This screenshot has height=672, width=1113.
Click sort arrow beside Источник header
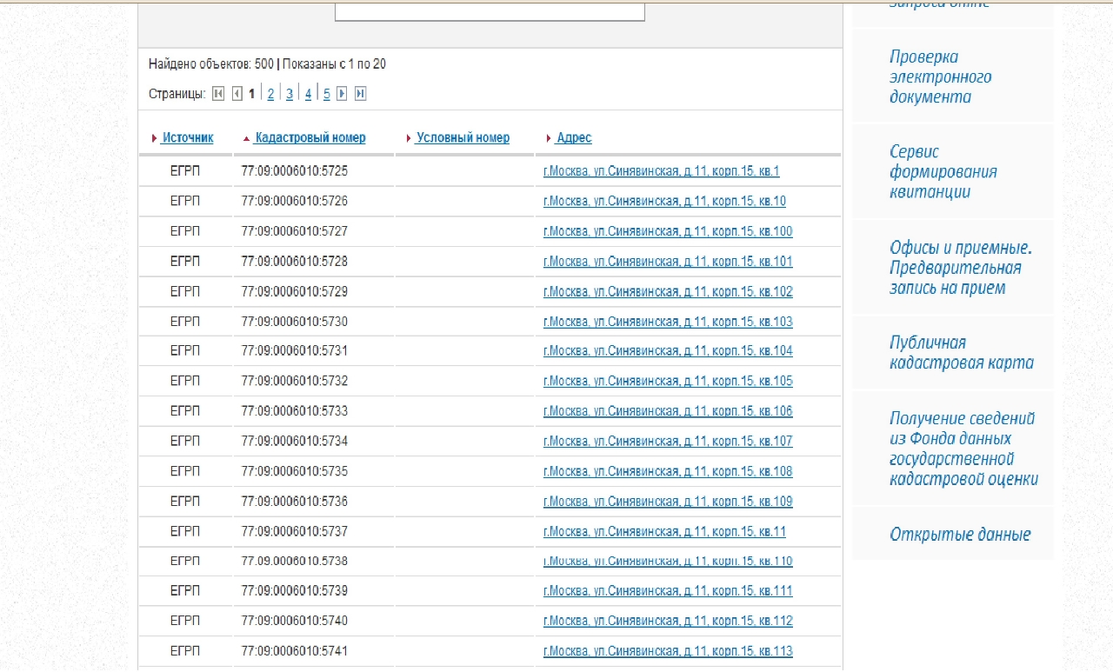[154, 138]
